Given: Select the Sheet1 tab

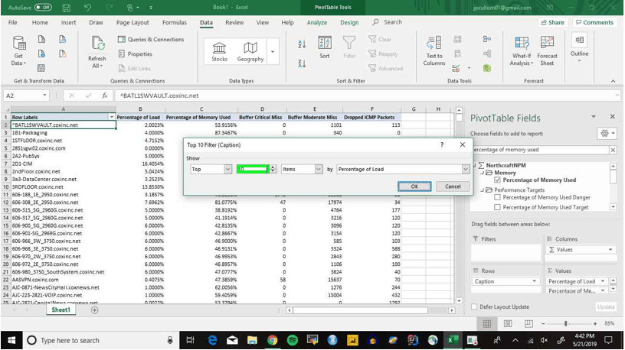Looking at the screenshot, I should point(61,309).
